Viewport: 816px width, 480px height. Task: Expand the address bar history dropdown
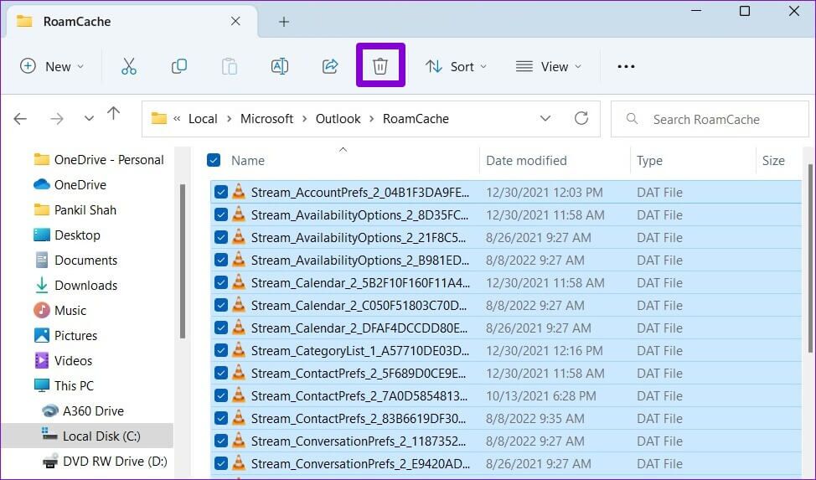pos(545,118)
